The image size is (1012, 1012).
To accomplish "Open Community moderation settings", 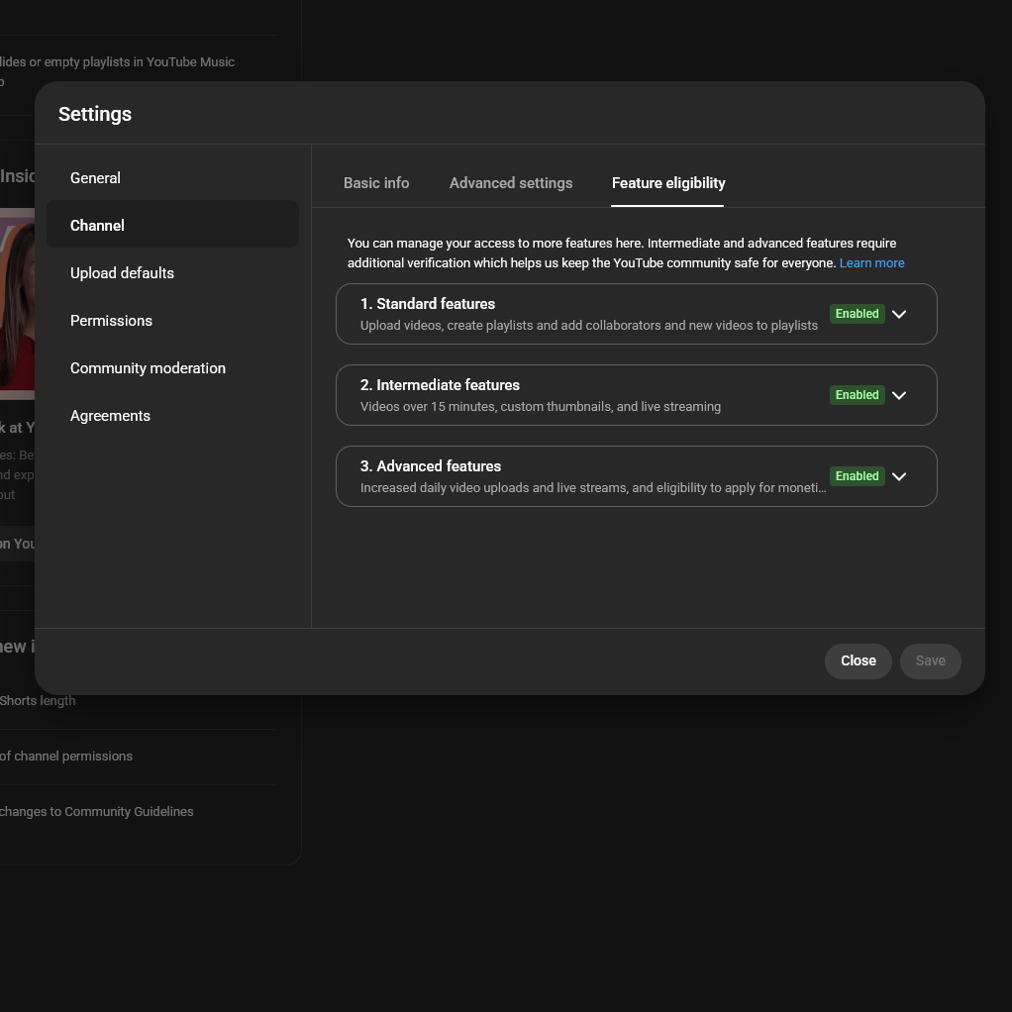I will click(148, 368).
